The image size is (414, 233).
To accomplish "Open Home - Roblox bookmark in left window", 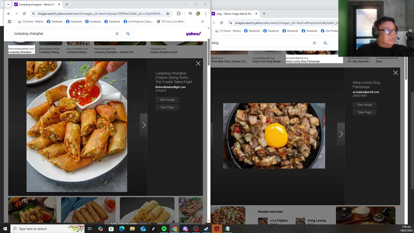I will tap(30, 22).
